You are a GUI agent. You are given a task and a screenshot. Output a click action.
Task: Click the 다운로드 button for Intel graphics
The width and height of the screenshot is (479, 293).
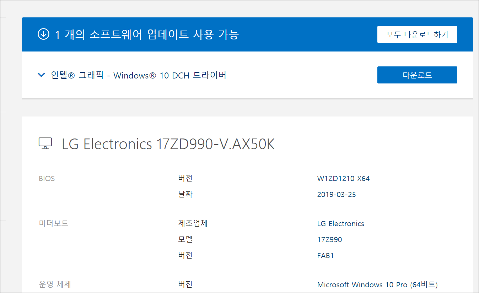coord(417,75)
